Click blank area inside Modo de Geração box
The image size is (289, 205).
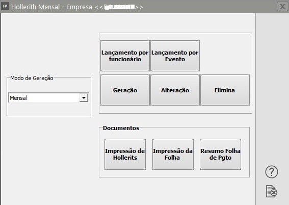[49, 109]
